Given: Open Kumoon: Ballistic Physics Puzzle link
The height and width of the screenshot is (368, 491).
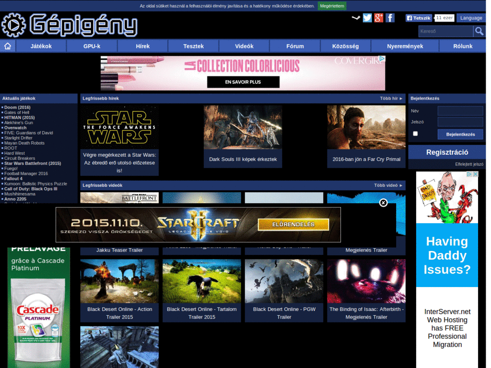Looking at the screenshot, I should tap(35, 184).
